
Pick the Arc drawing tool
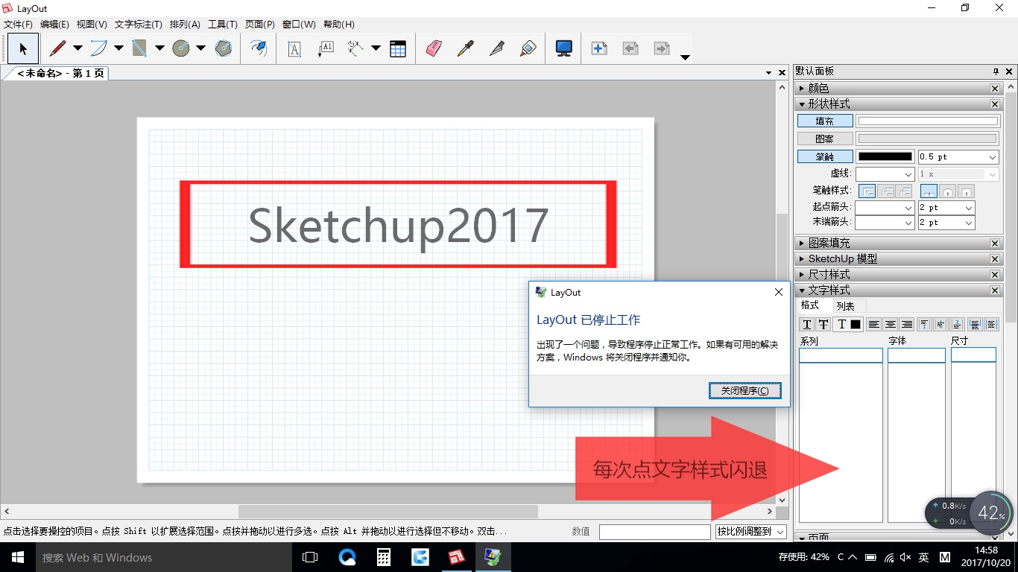tap(98, 48)
